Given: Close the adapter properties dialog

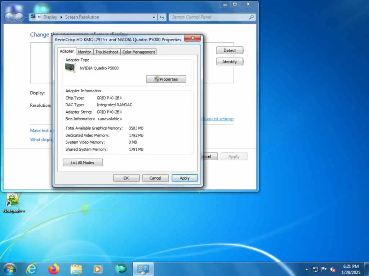Looking at the screenshot, I should point(192,38).
